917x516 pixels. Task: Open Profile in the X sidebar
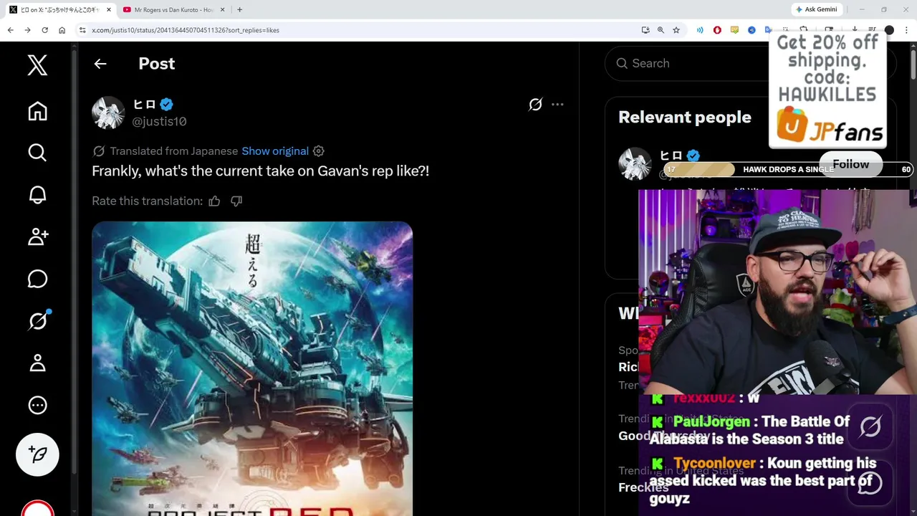click(x=37, y=363)
